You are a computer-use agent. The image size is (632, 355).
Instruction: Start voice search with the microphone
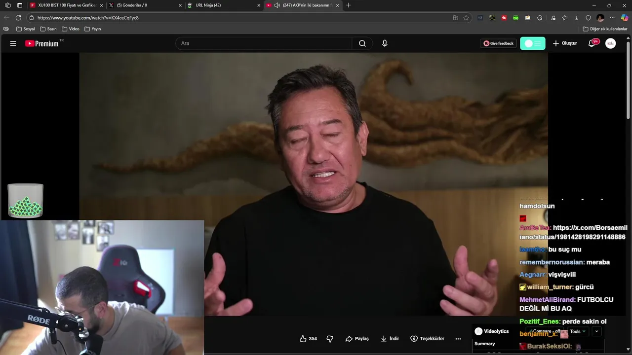pyautogui.click(x=385, y=43)
